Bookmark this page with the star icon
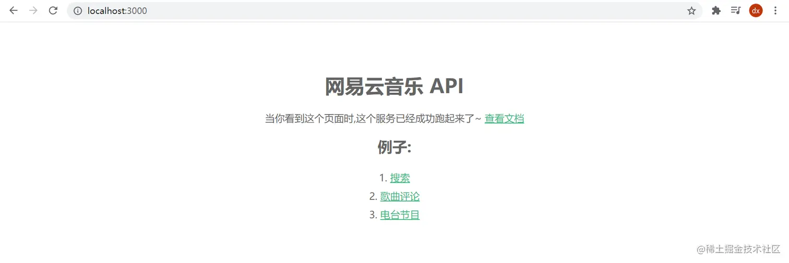This screenshot has width=789, height=263. point(691,10)
